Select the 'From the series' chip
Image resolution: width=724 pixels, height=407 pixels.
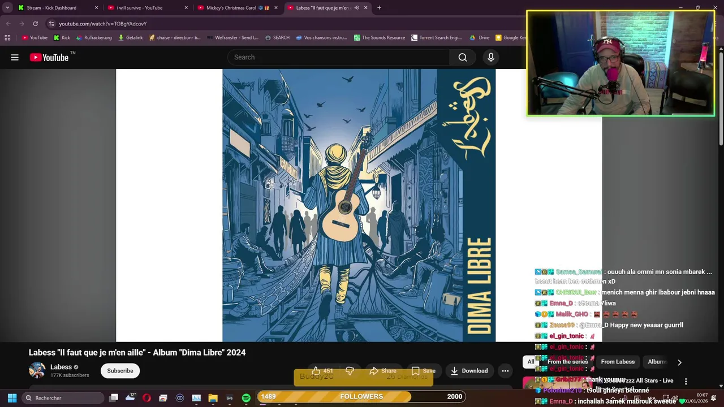tap(567, 362)
